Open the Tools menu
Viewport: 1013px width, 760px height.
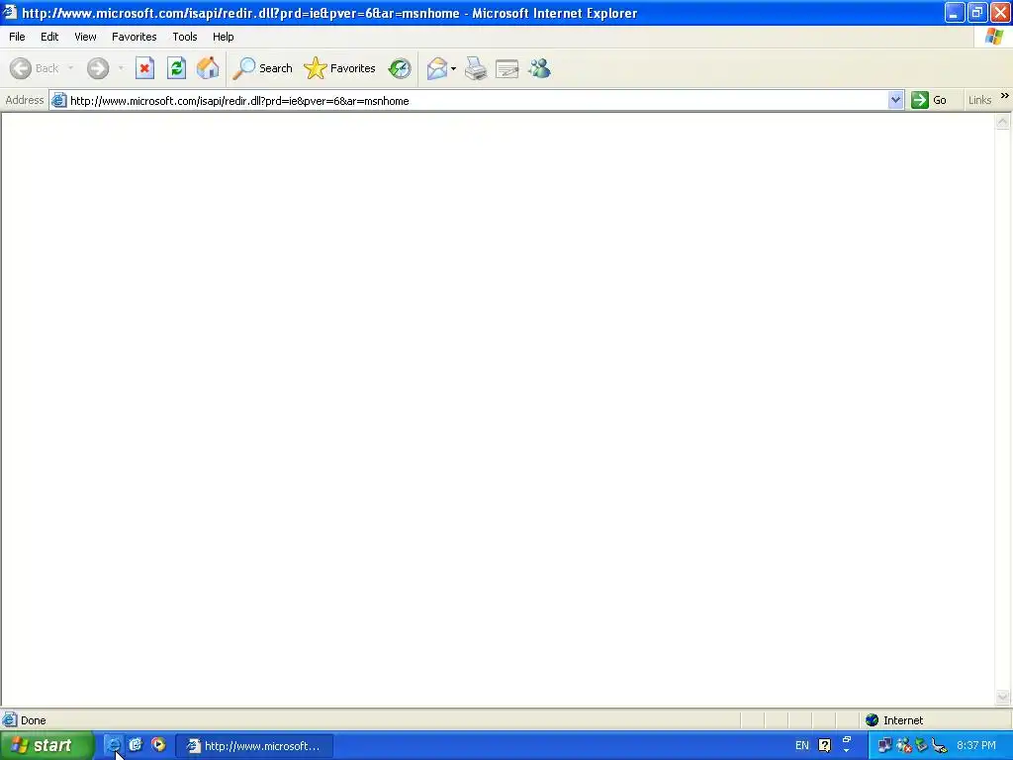185,37
